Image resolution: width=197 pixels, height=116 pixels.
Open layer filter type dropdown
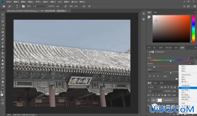tap(153, 87)
